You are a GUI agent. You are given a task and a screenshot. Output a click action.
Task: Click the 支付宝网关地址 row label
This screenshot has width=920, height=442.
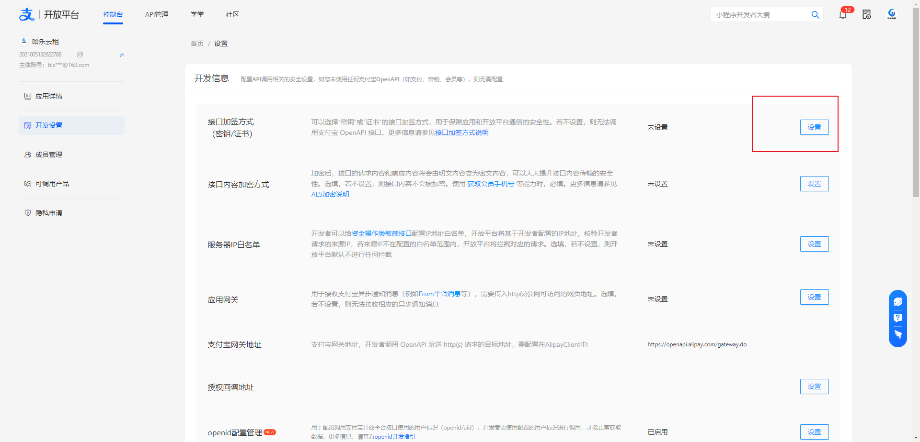tap(234, 344)
